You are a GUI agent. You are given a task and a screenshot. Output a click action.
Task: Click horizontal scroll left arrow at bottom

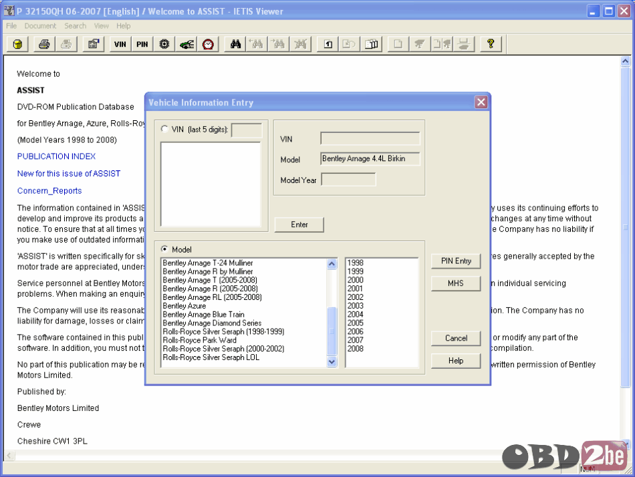click(9, 456)
